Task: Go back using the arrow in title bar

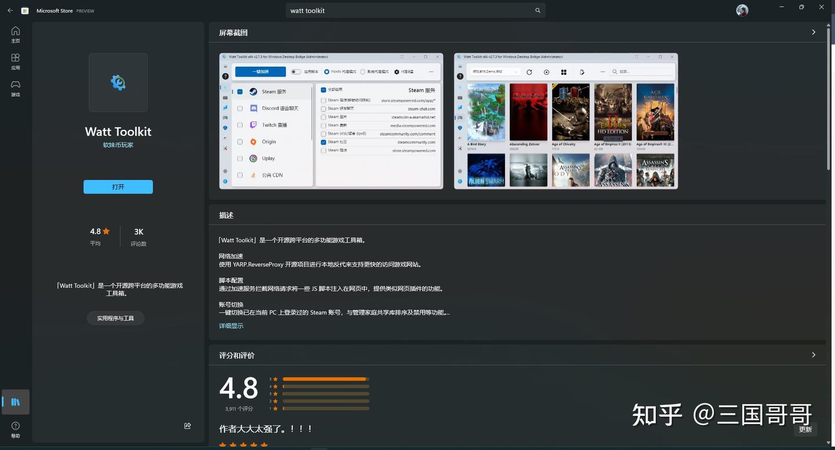Action: pos(10,10)
